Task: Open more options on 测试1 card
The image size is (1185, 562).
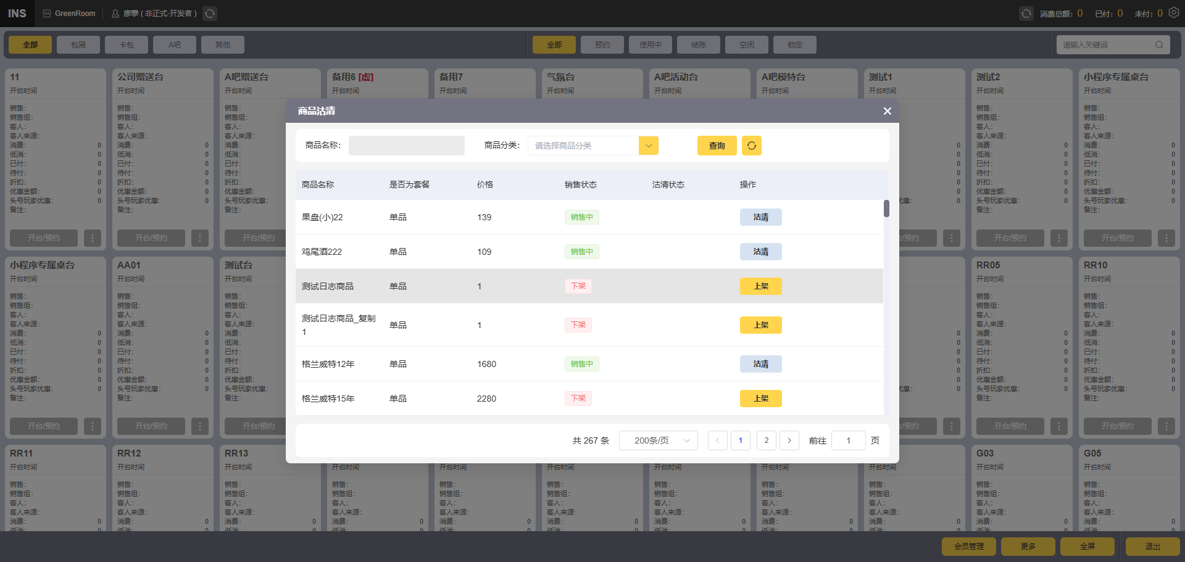Action: pos(951,238)
